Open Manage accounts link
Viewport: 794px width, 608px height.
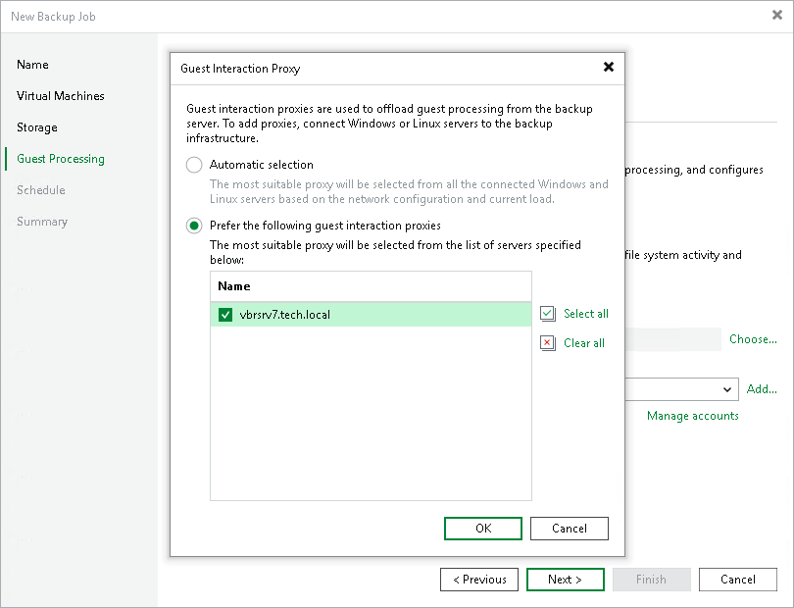pos(693,416)
